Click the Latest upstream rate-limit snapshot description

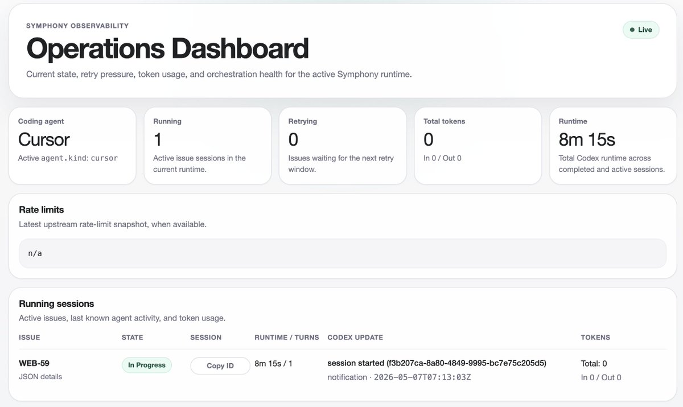tap(113, 224)
